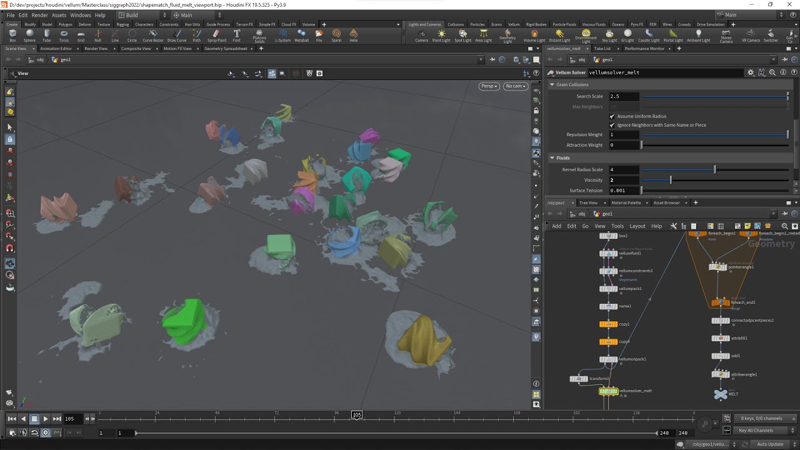The image size is (800, 450).
Task: Open the No cam camera dropdown
Action: (x=516, y=86)
